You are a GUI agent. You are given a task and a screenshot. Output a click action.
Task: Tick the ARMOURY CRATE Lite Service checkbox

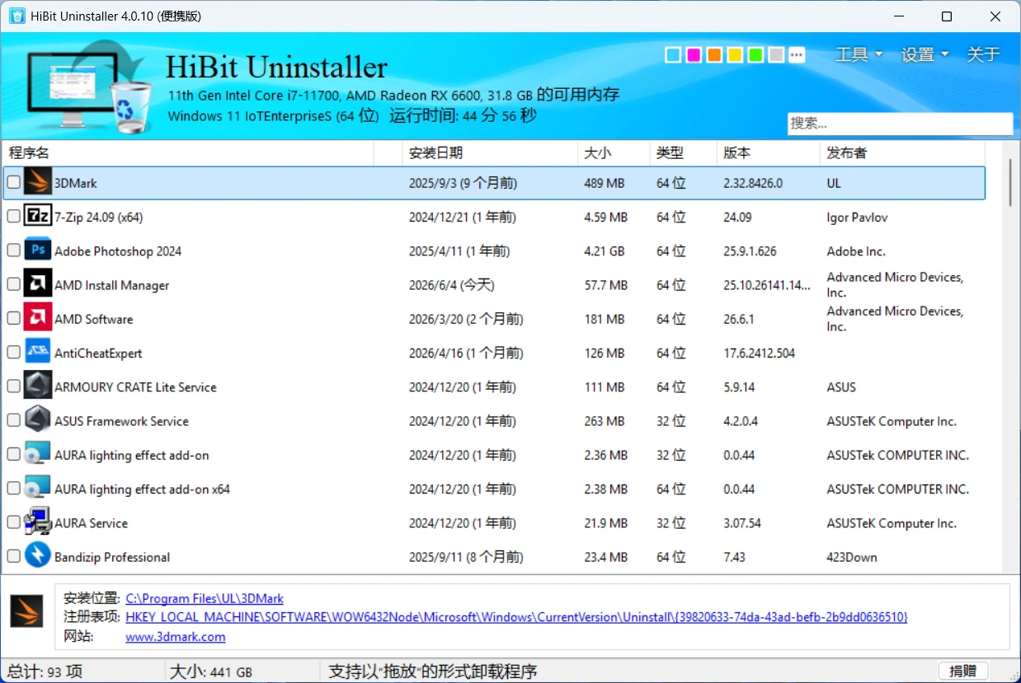(13, 386)
